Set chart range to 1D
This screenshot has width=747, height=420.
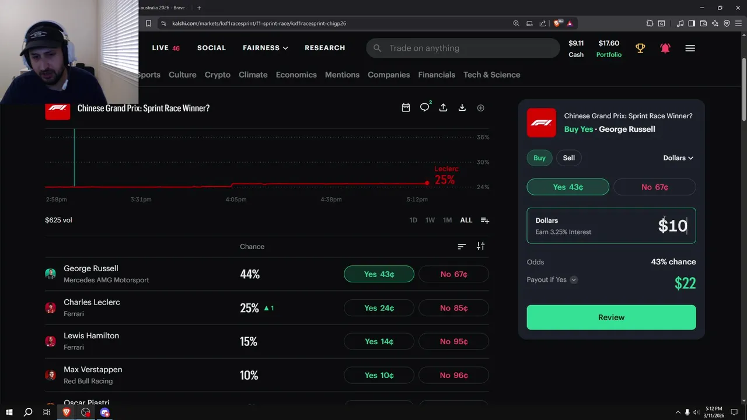point(413,220)
